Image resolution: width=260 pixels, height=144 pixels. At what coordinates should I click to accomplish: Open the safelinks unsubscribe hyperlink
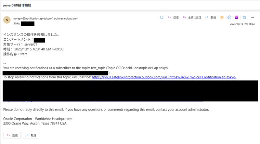(x=164, y=77)
